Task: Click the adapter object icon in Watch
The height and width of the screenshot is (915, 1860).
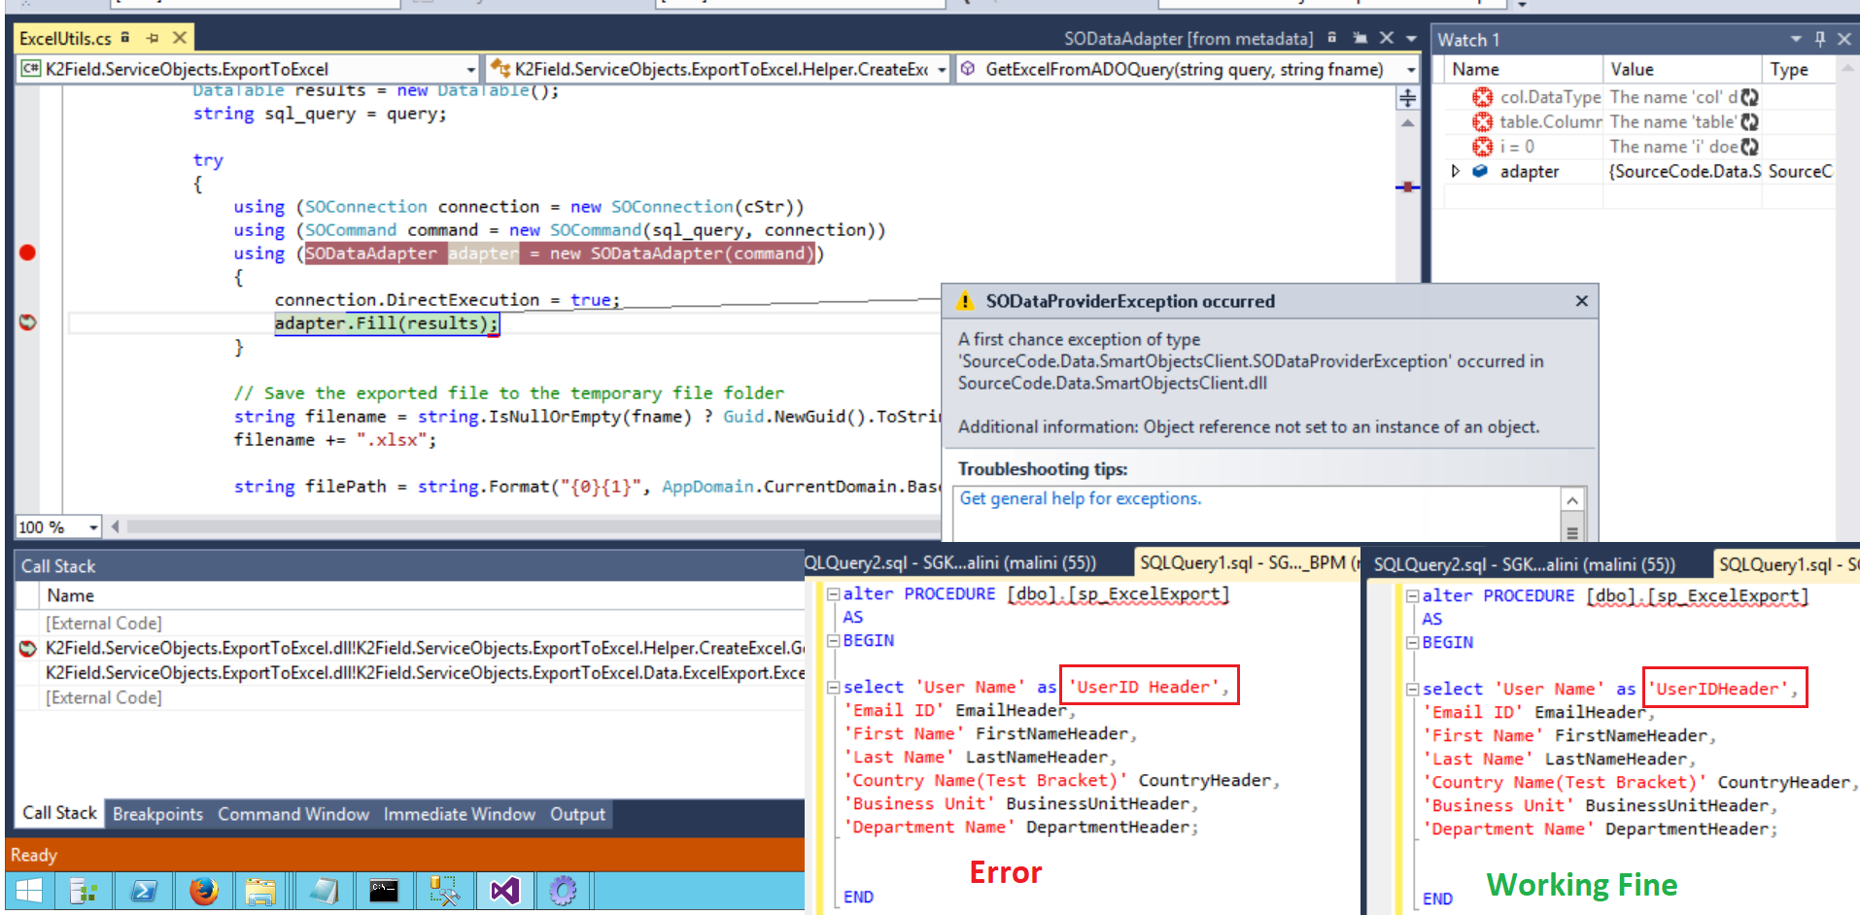Action: coord(1480,171)
